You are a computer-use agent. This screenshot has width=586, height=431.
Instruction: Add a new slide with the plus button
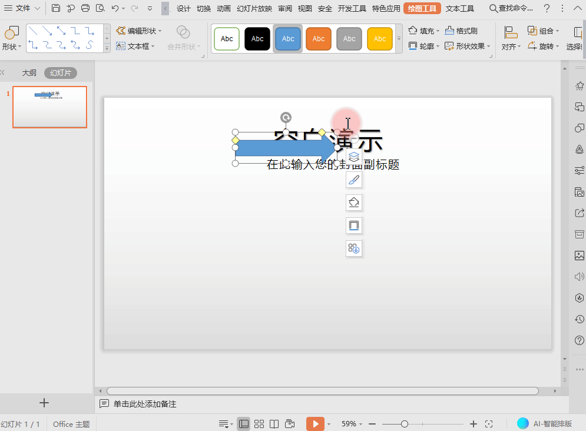[x=44, y=403]
